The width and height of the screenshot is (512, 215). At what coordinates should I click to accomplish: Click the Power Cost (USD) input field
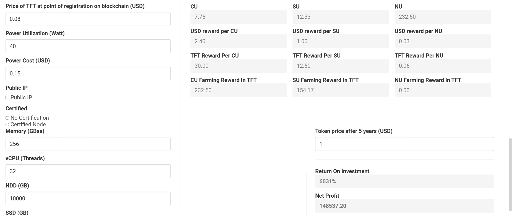tap(88, 74)
